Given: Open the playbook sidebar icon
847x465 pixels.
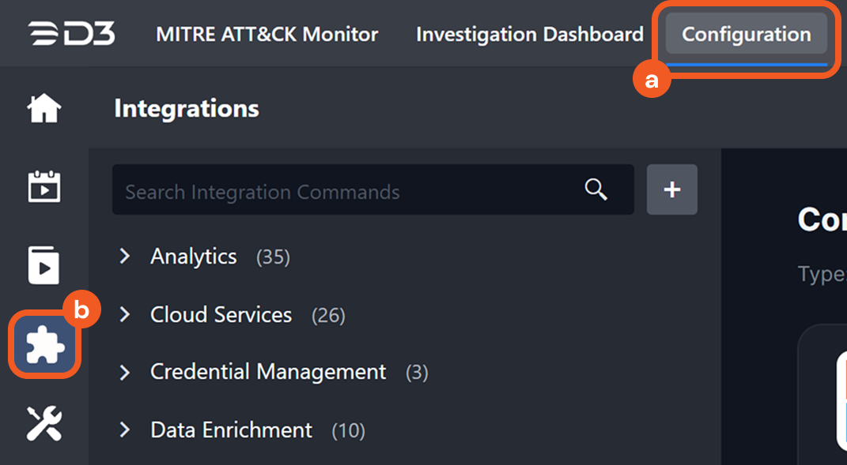Looking at the screenshot, I should (44, 265).
